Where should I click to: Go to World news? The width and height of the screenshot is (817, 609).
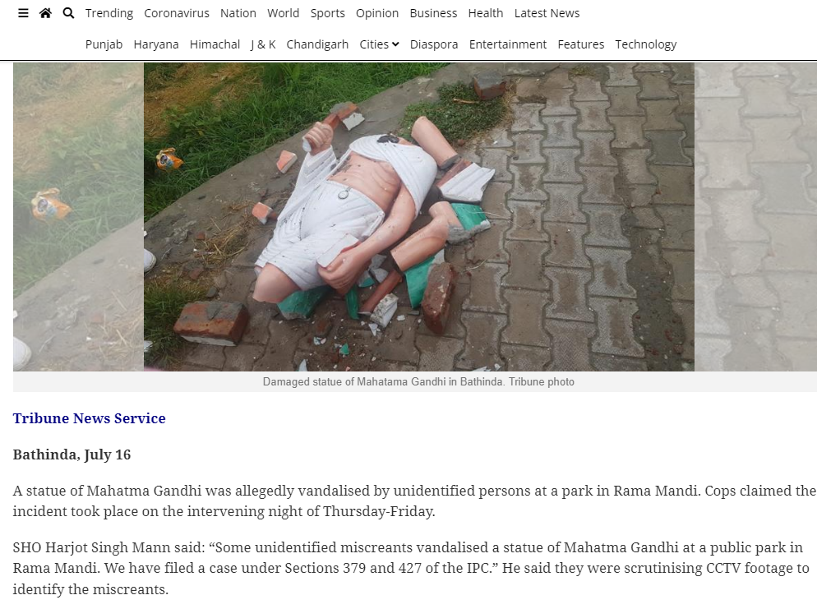tap(284, 13)
